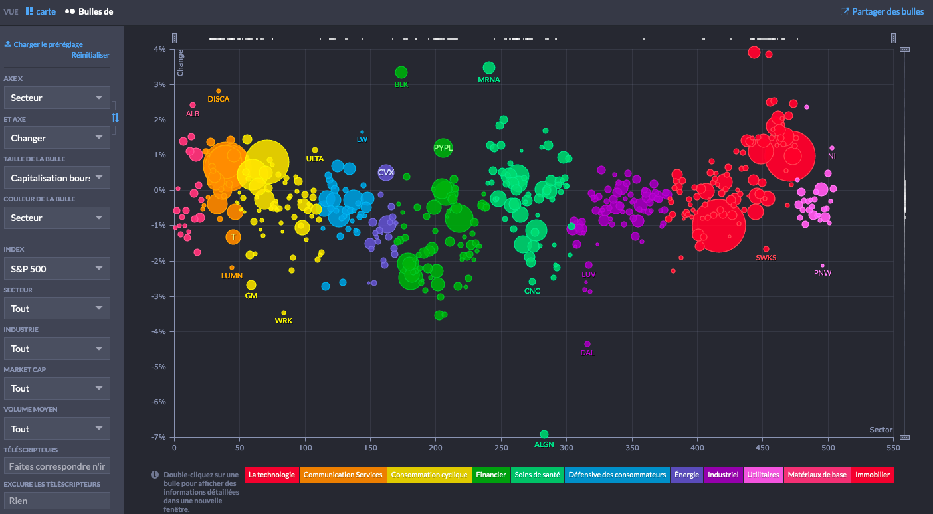Click the NI ticker label
Screen dimensions: 933x514
coord(832,156)
